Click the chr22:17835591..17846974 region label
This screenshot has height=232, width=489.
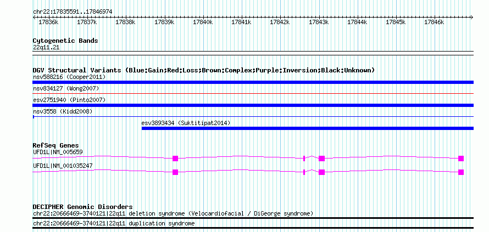tap(73, 12)
